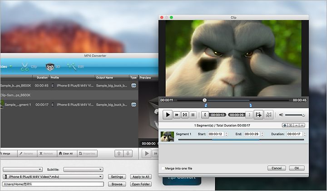Screen dimensions: 327x191
Task: Open the 3D tool in MP4 Converter toolbar
Action: (x=53, y=67)
